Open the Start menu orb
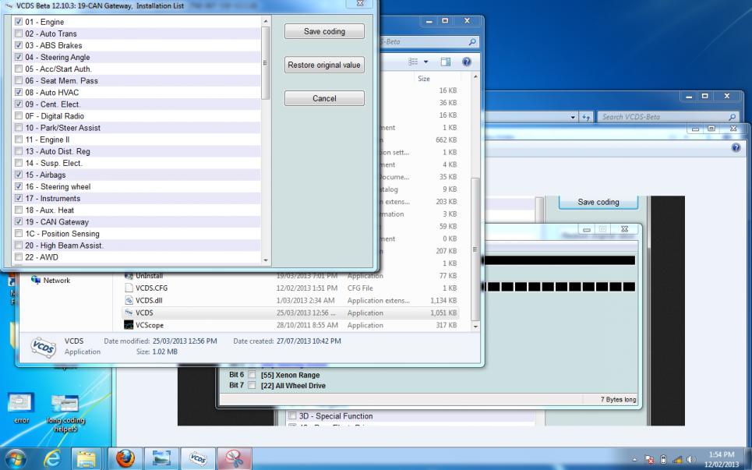Screen dimensions: 752x470 [16, 459]
